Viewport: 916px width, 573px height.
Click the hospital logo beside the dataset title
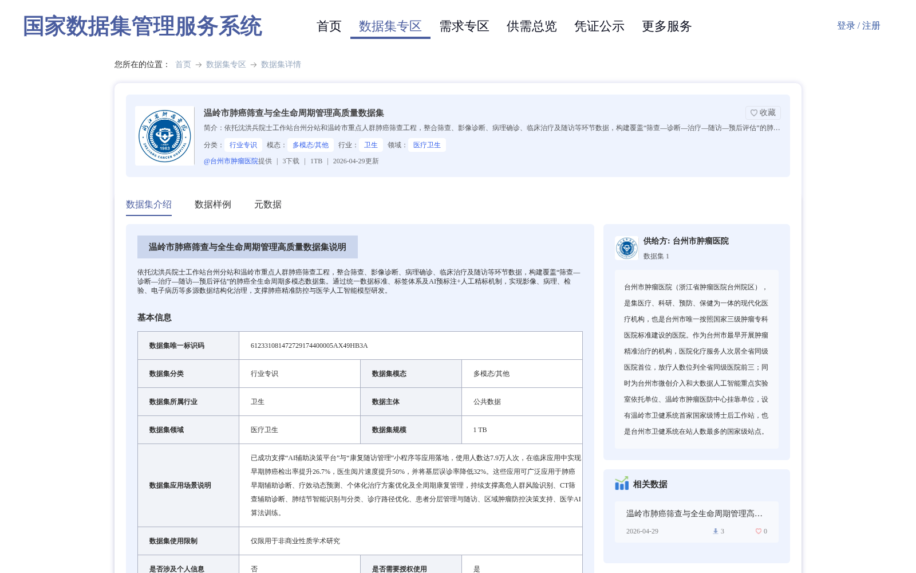point(165,136)
